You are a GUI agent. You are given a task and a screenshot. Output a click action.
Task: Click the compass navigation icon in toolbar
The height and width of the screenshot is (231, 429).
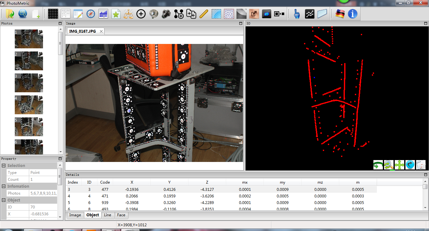[90, 14]
